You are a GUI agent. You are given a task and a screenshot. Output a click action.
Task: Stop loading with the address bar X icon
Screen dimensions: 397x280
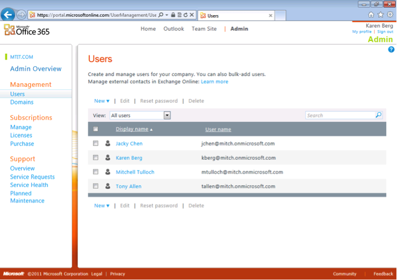pos(192,15)
